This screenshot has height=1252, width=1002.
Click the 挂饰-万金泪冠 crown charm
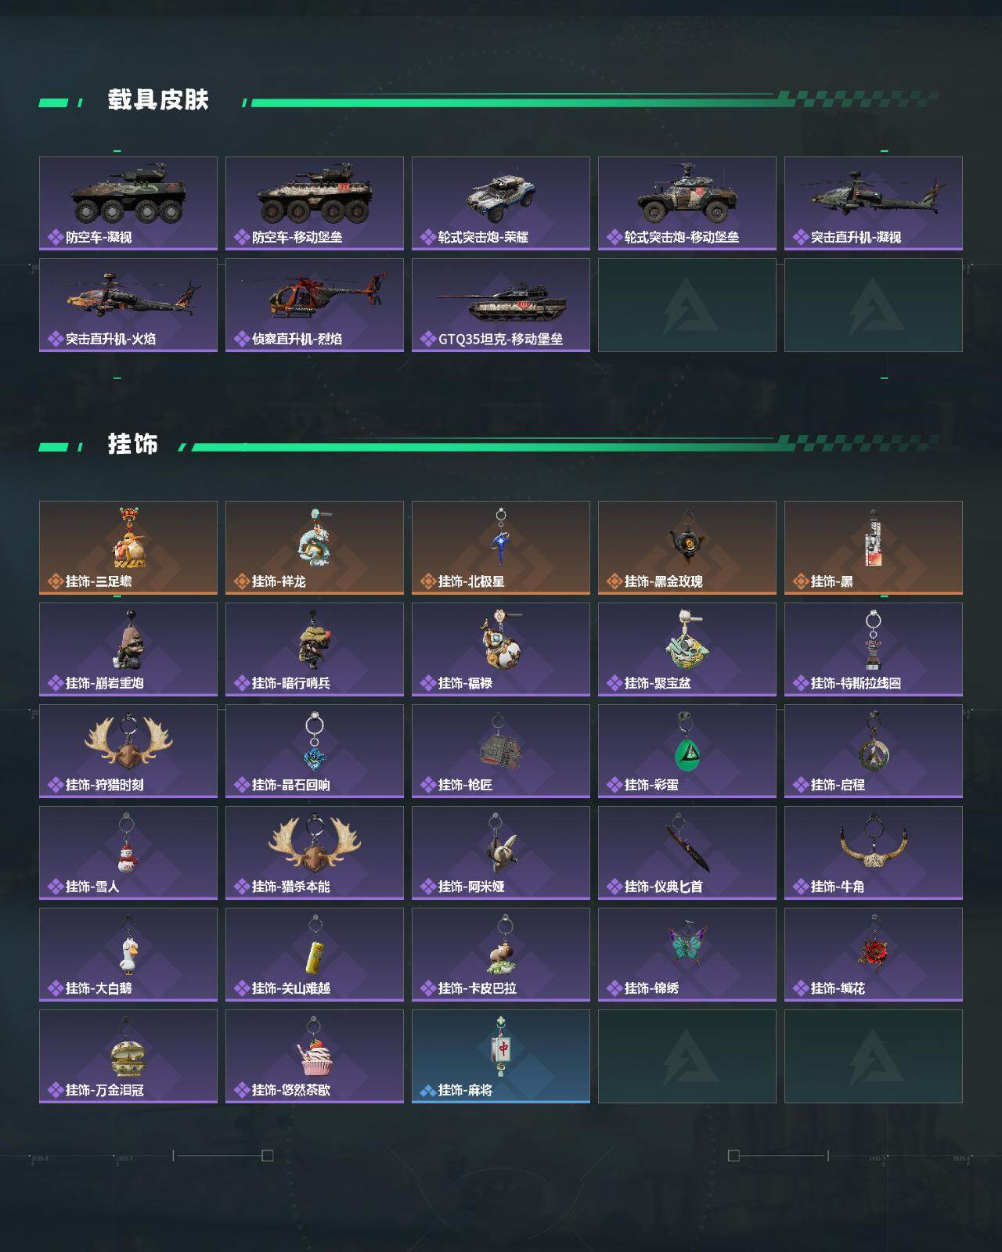pyautogui.click(x=128, y=1056)
